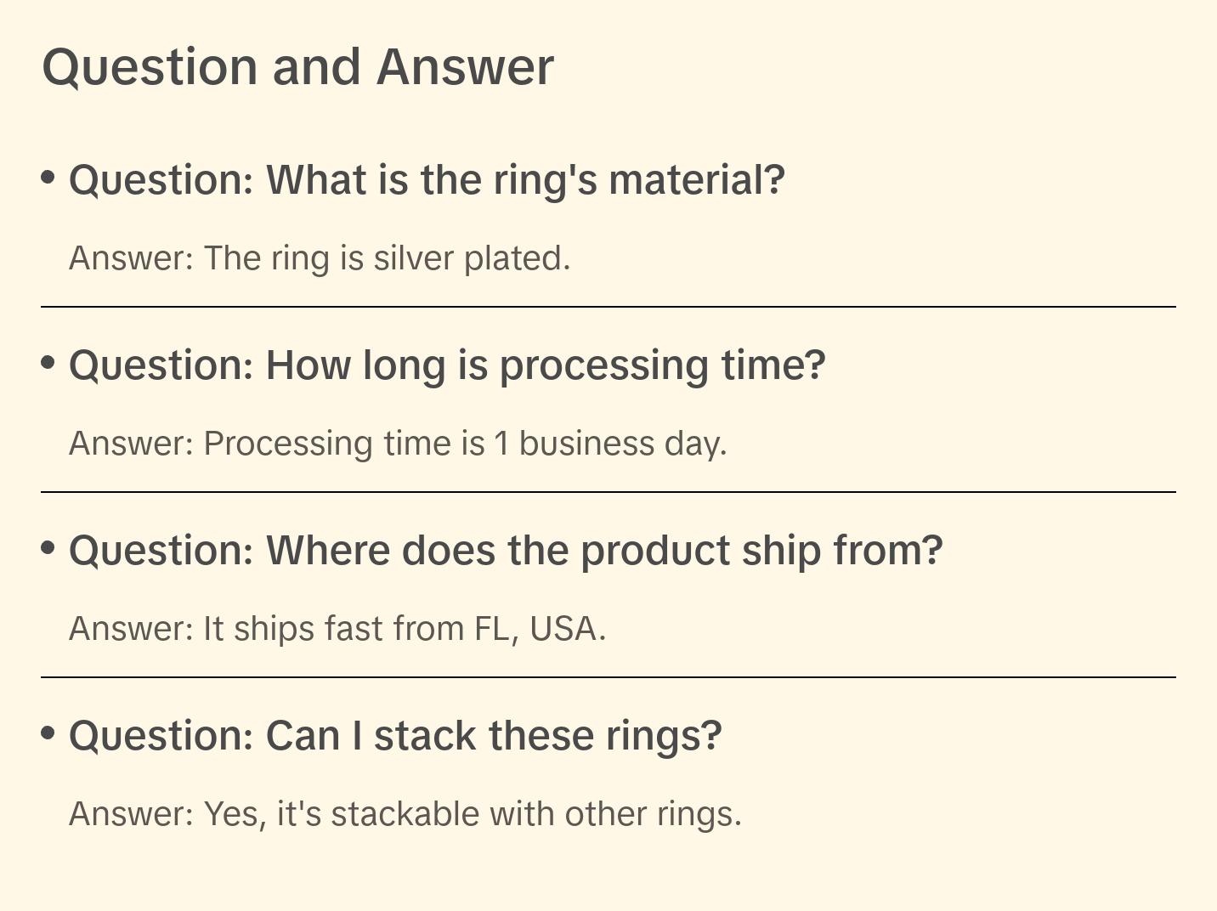Open the 'Where does the product ship from?' question

coord(506,551)
